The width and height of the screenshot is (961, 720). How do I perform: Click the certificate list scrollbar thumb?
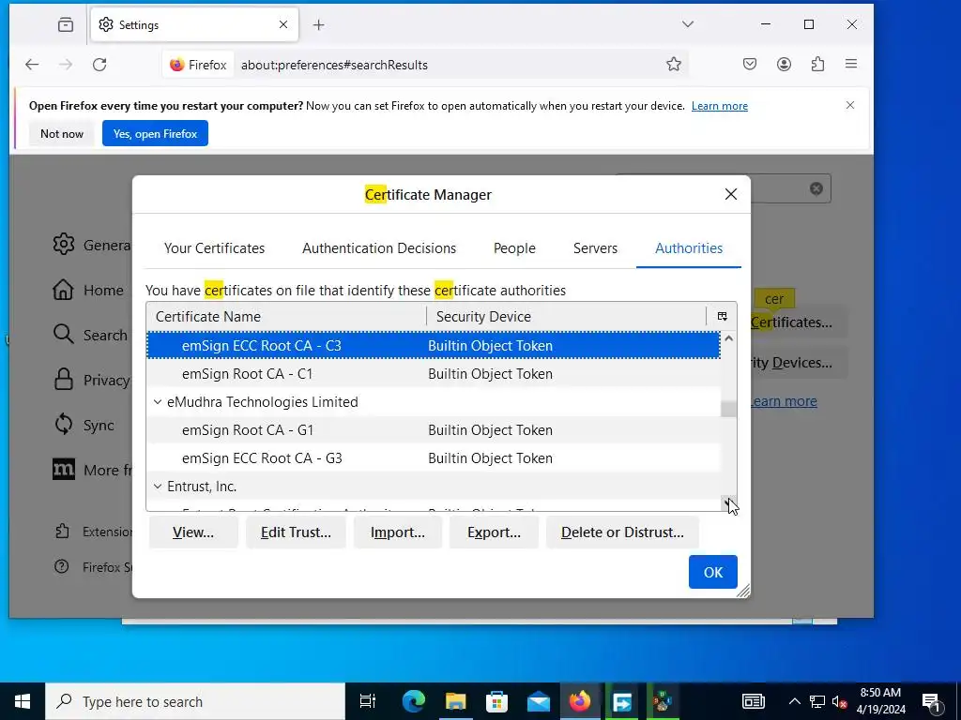pos(728,409)
